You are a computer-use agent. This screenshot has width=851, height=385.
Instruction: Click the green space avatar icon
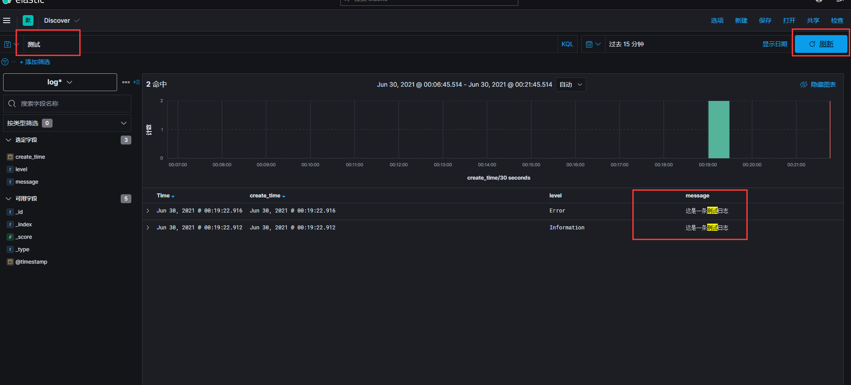tap(28, 20)
